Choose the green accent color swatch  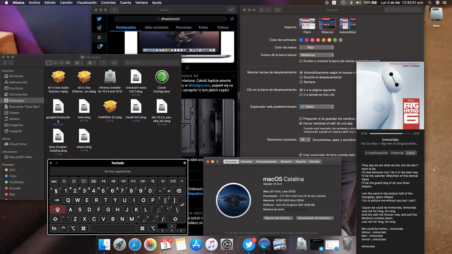pos(335,40)
